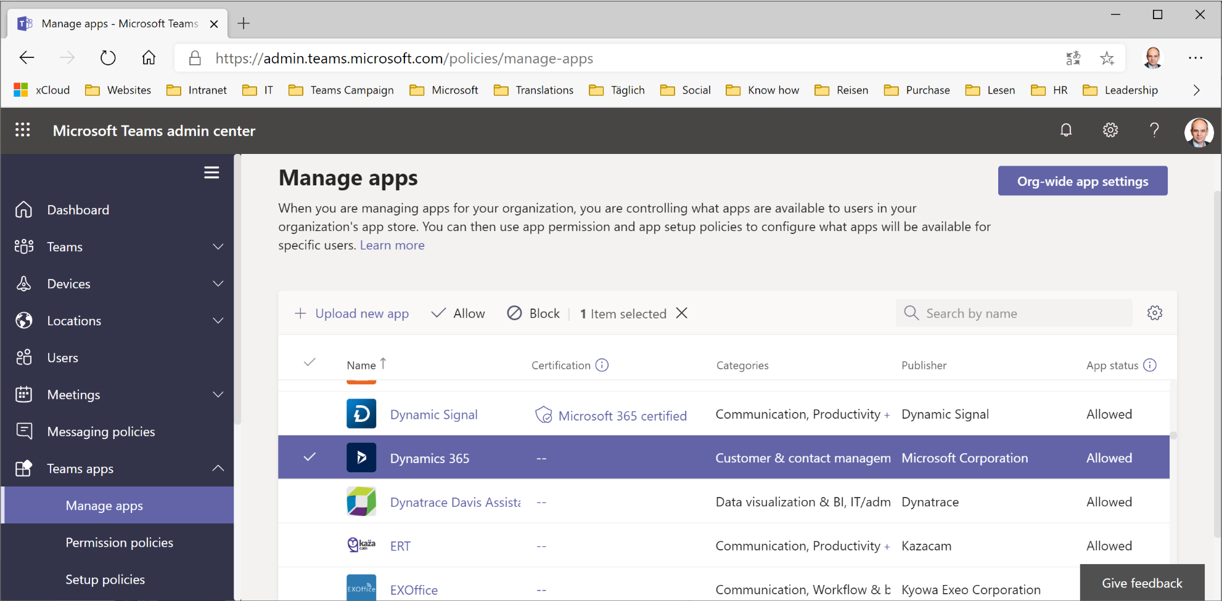Screen dimensions: 1222x601
Task: Expand the Locations navigation section
Action: pyautogui.click(x=218, y=320)
